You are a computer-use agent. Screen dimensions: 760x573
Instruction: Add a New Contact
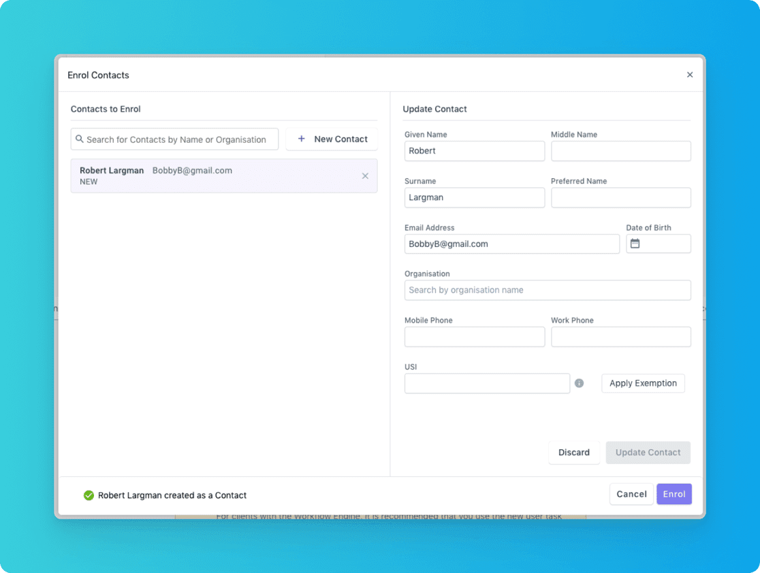[x=332, y=139]
